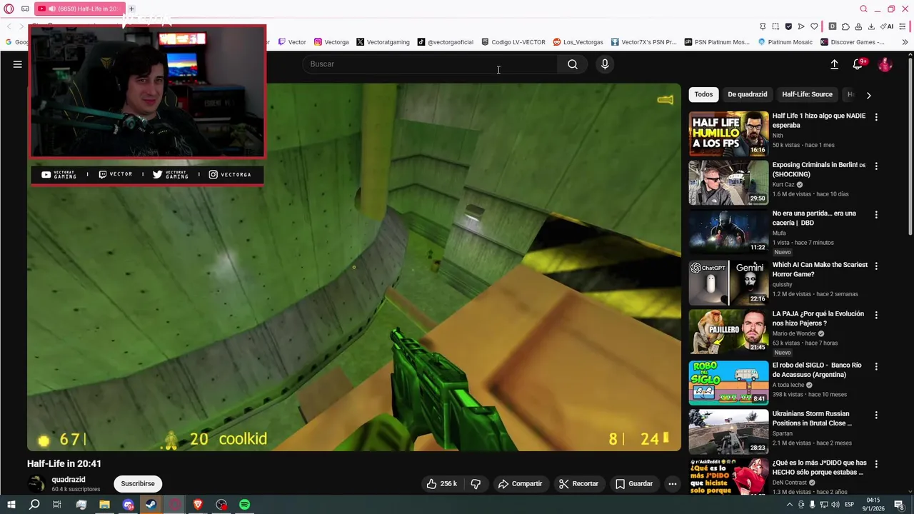Click the Recortar clip button
The height and width of the screenshot is (514, 914).
[x=579, y=483]
